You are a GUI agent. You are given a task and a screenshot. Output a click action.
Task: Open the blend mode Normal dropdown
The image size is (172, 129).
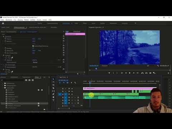[35, 62]
